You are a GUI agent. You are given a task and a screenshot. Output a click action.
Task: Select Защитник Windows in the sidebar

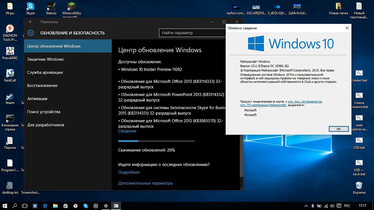[45, 59]
